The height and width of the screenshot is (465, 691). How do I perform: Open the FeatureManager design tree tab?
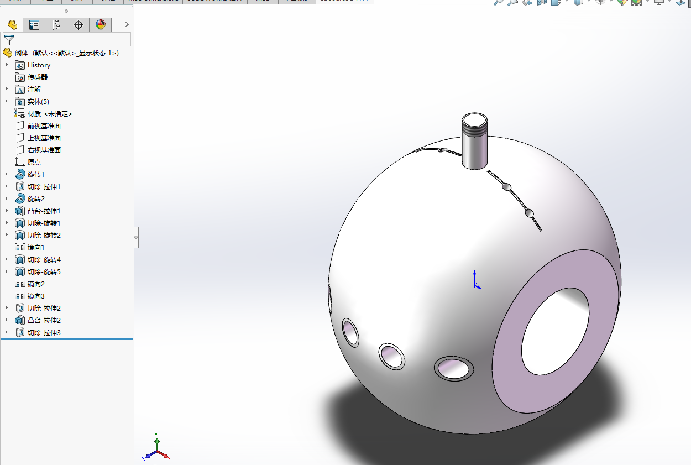coord(12,25)
